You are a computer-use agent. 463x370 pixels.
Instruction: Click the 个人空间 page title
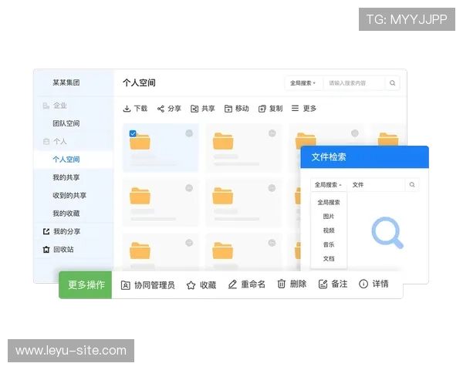139,83
